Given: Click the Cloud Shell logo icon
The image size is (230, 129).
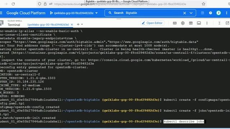Looking at the screenshot, I should [x=1, y=23].
